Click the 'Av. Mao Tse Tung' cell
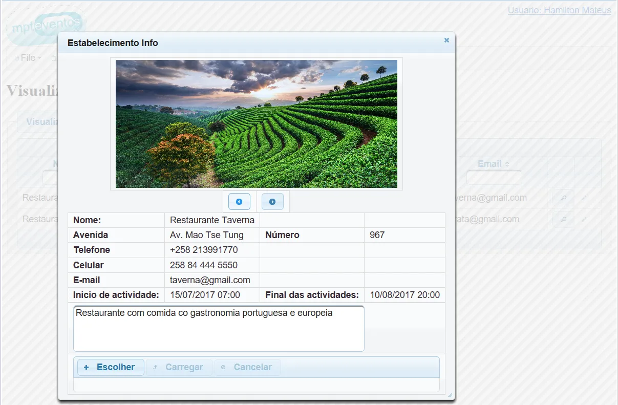The image size is (618, 405). tap(207, 235)
